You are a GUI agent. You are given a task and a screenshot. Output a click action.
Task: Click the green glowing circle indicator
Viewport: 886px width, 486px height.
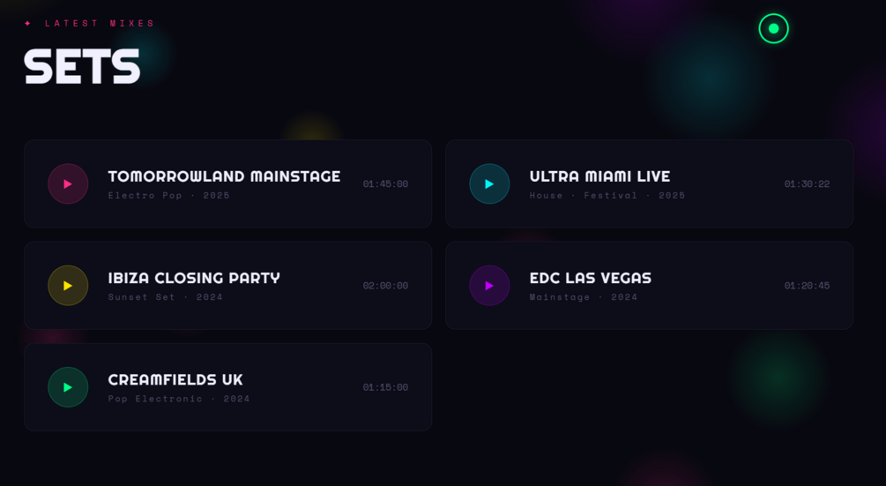(x=773, y=28)
